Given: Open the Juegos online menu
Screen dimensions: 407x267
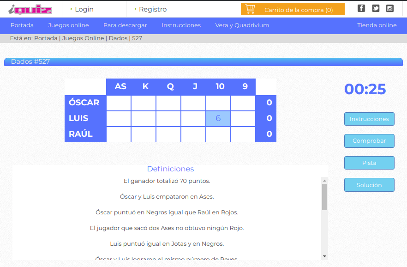Looking at the screenshot, I should point(68,25).
